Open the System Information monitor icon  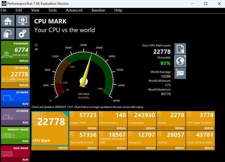(x=22, y=21)
